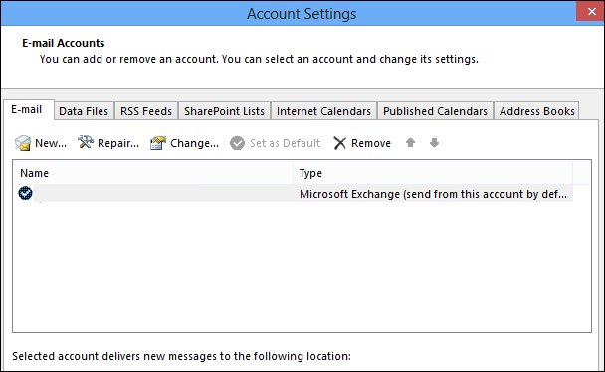Click the Repair... button label
The width and height of the screenshot is (605, 372).
pos(118,143)
